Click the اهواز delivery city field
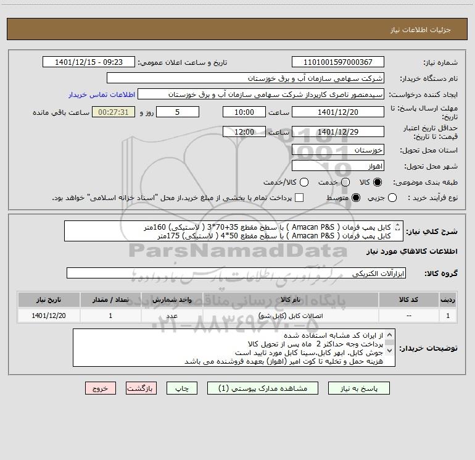 click(x=338, y=166)
